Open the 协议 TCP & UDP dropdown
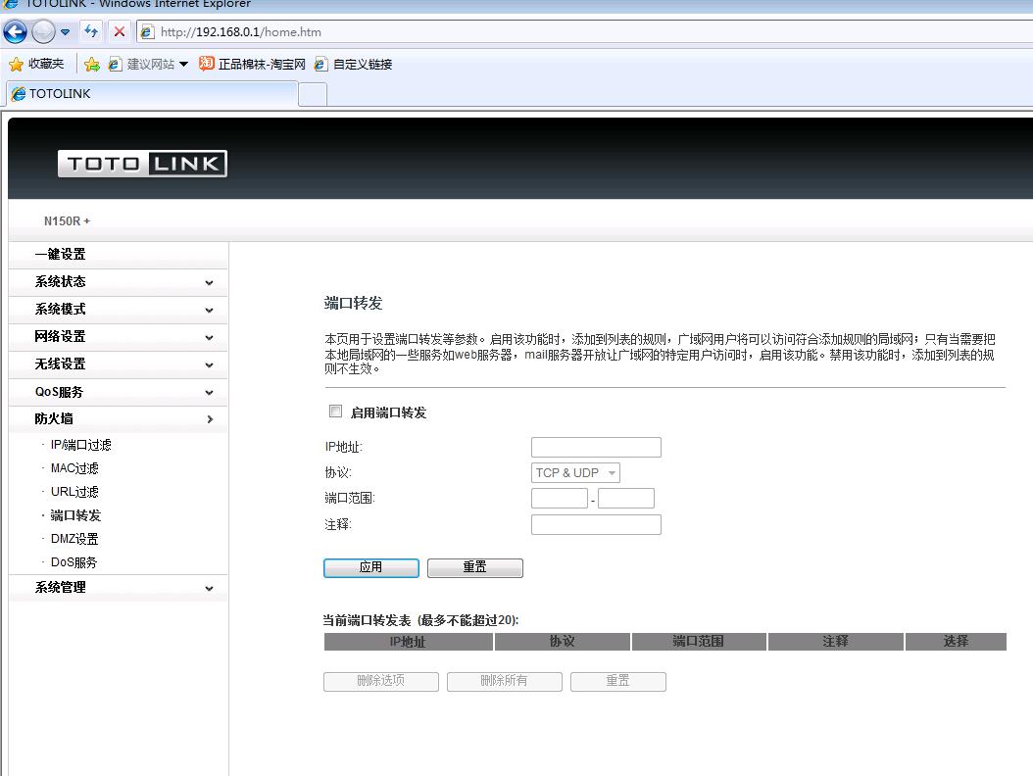The height and width of the screenshot is (776, 1033). pyautogui.click(x=575, y=472)
